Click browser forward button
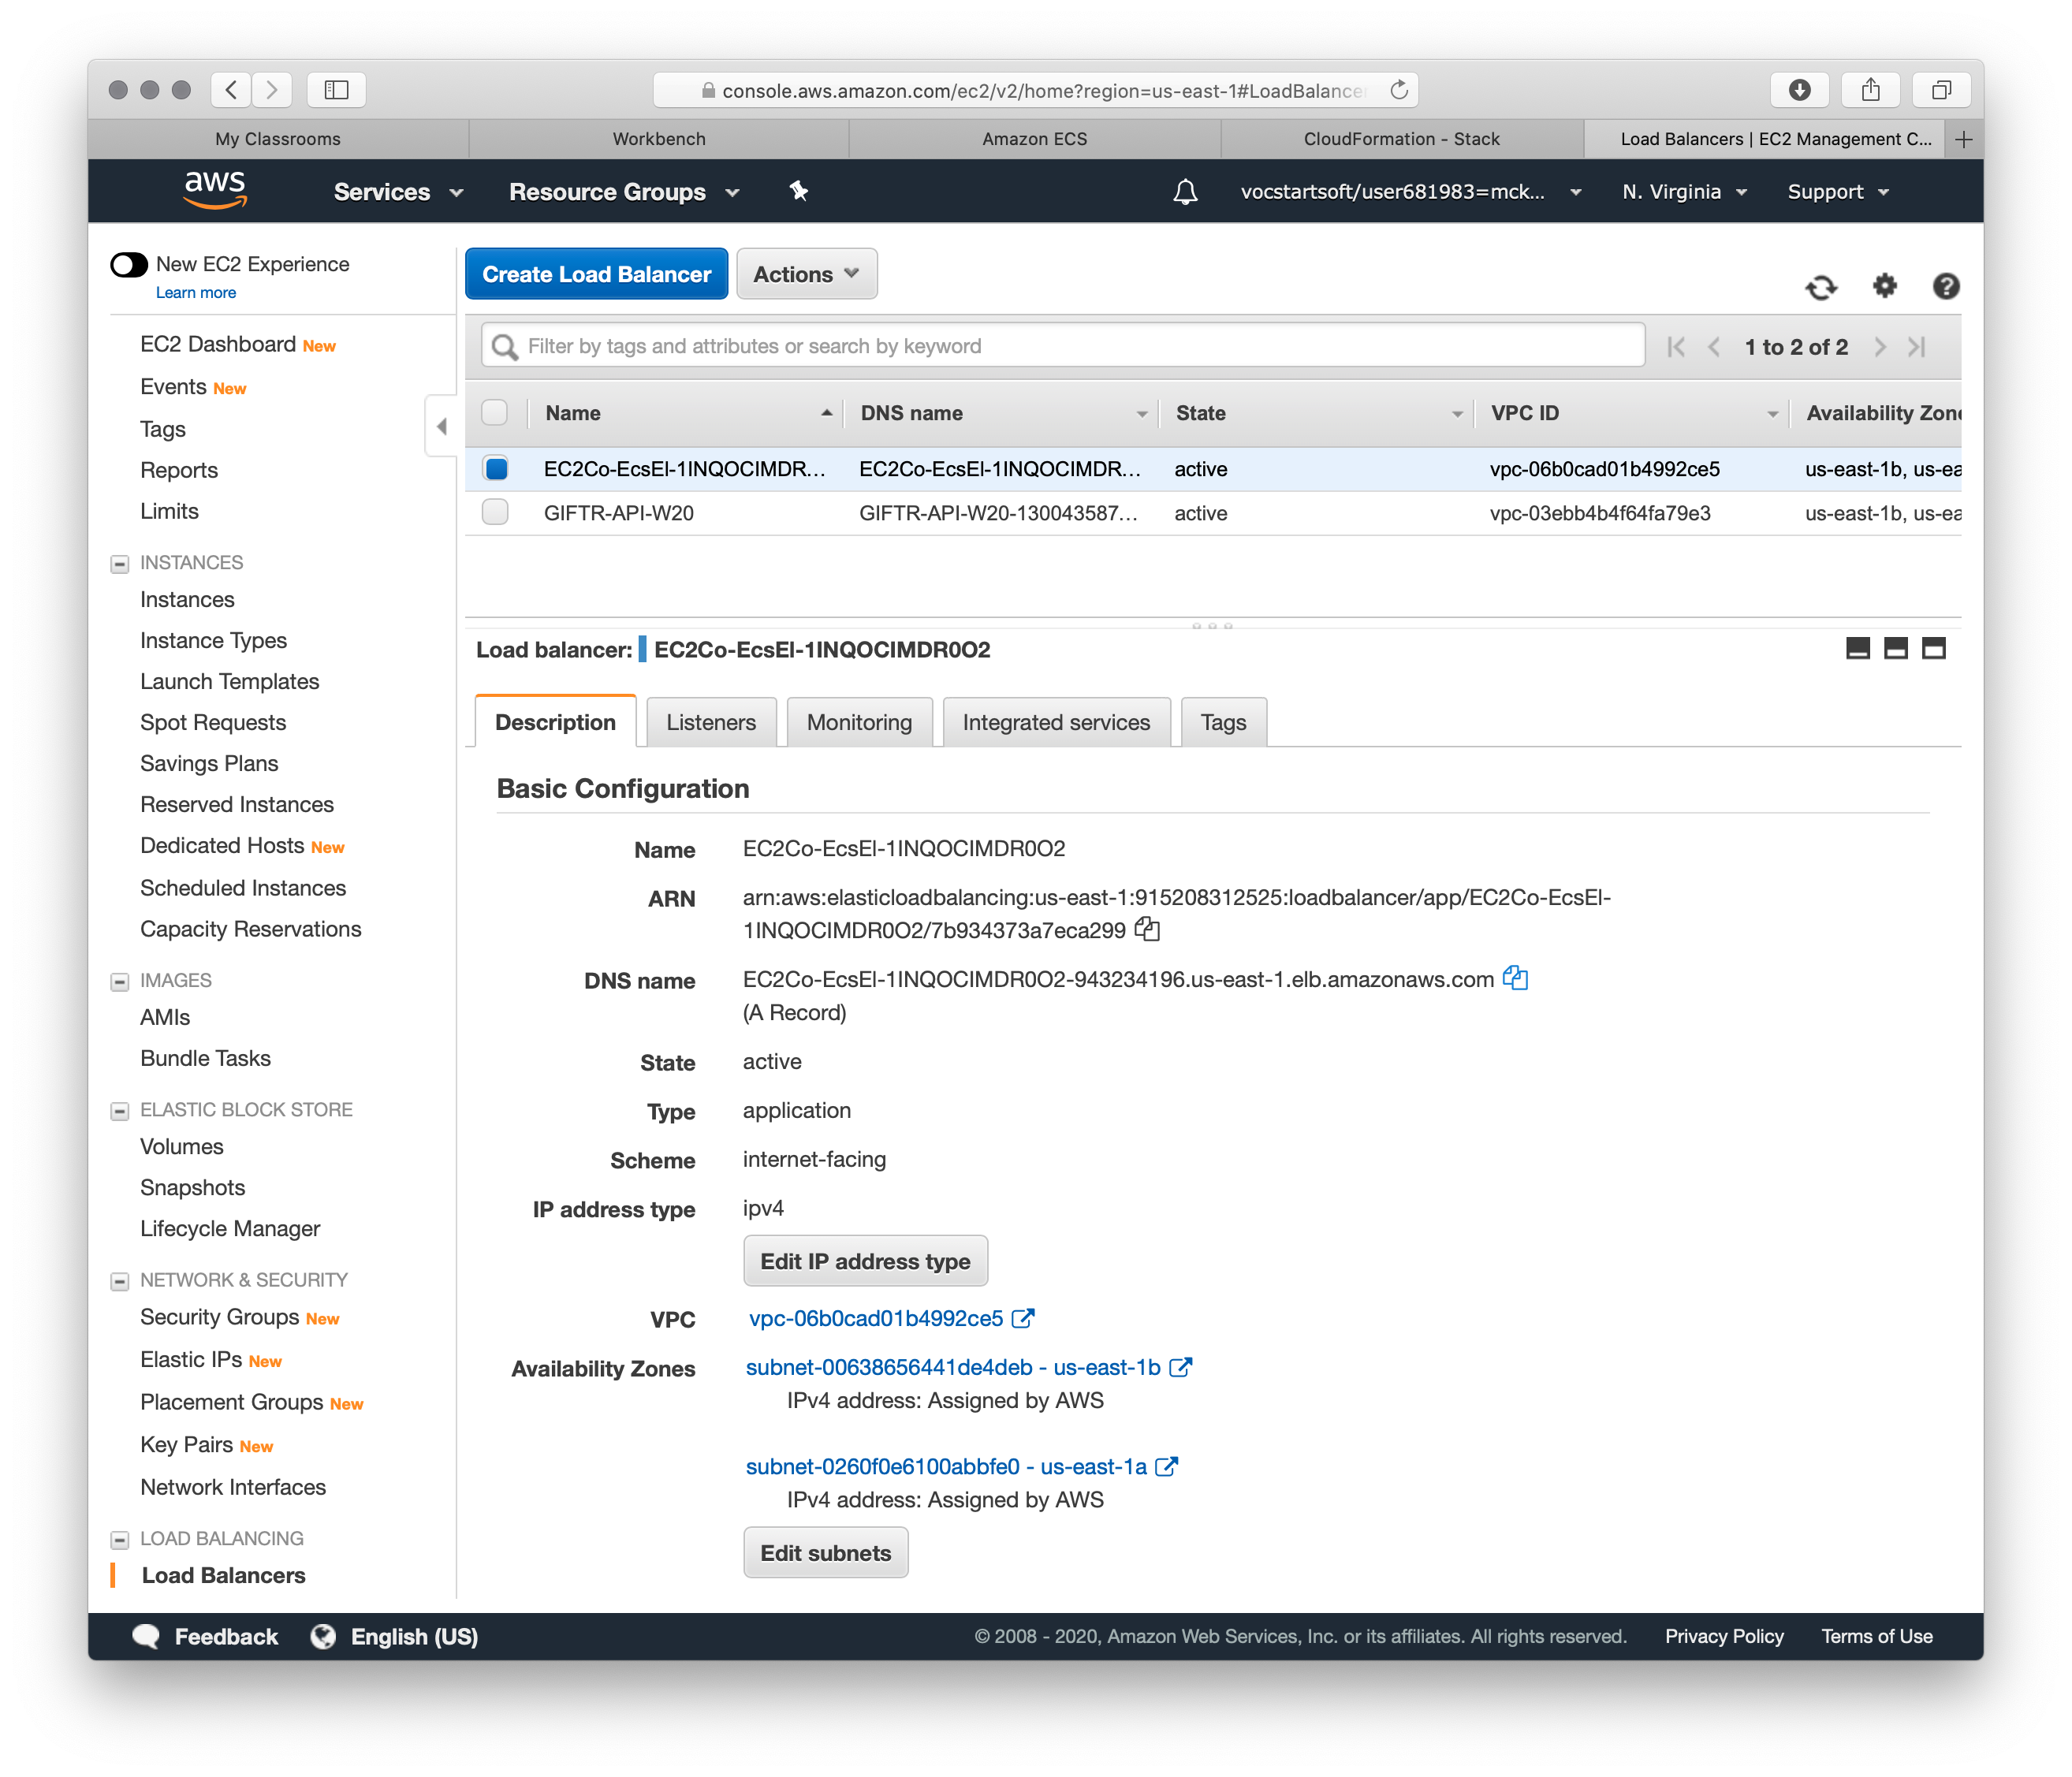Screen dimensions: 2072x1777 tap(271, 90)
